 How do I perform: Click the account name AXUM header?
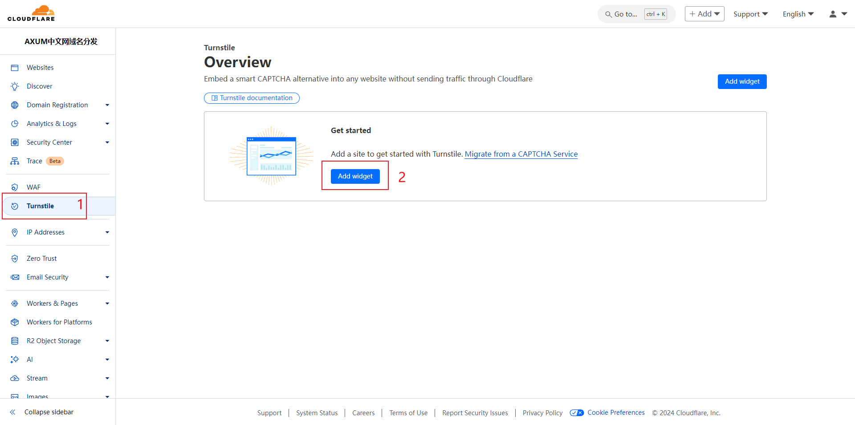click(x=61, y=41)
